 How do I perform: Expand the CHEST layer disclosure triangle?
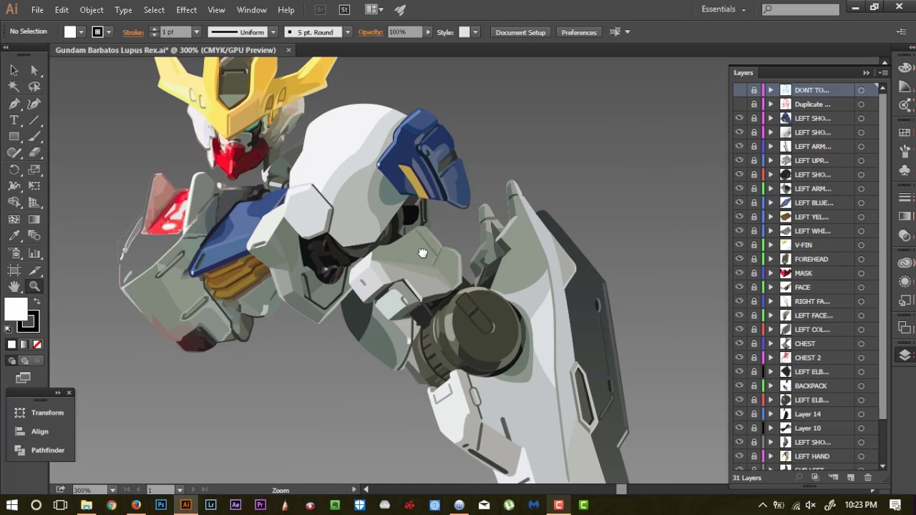[771, 343]
